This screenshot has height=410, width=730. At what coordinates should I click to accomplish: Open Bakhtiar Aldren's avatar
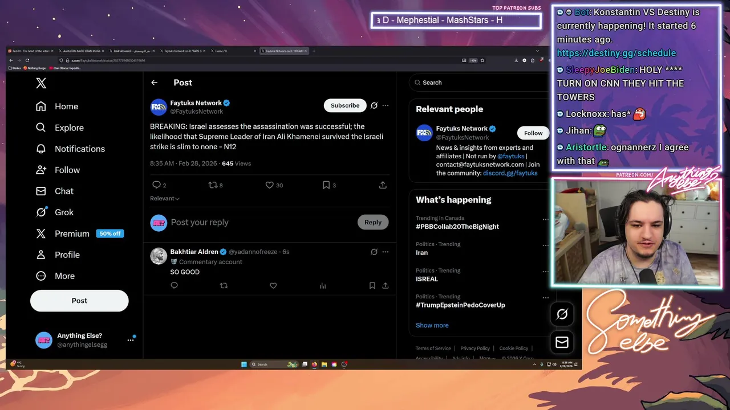(x=159, y=256)
